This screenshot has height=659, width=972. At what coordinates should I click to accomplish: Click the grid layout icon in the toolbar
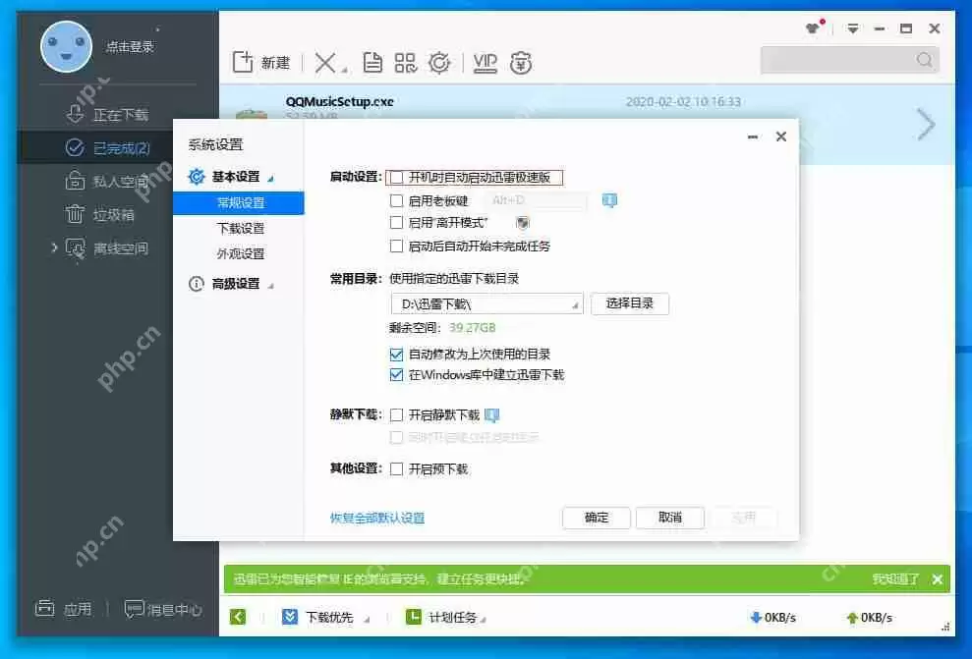(405, 62)
